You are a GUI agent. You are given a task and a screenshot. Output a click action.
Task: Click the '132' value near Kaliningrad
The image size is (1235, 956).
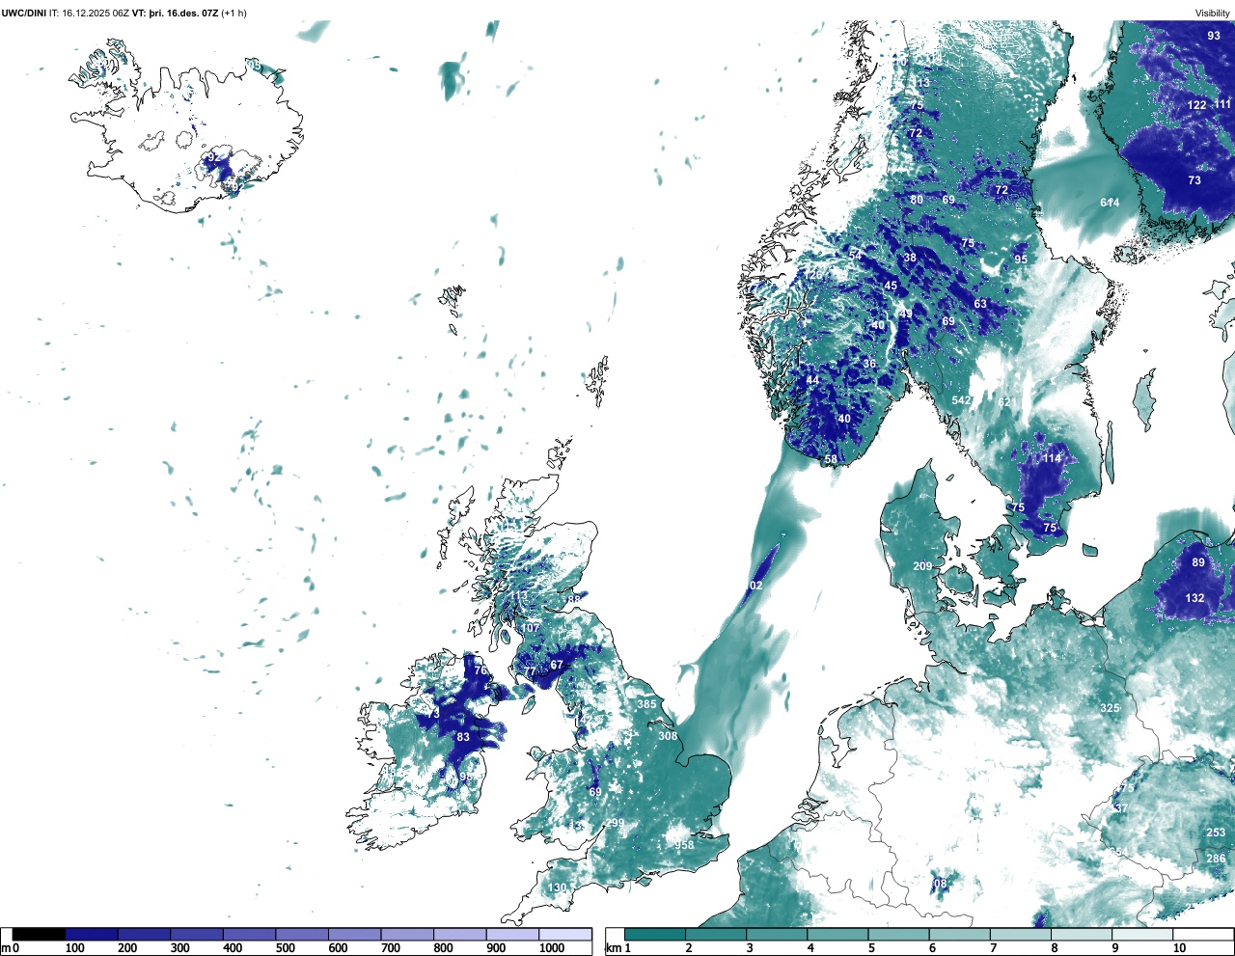[1194, 598]
